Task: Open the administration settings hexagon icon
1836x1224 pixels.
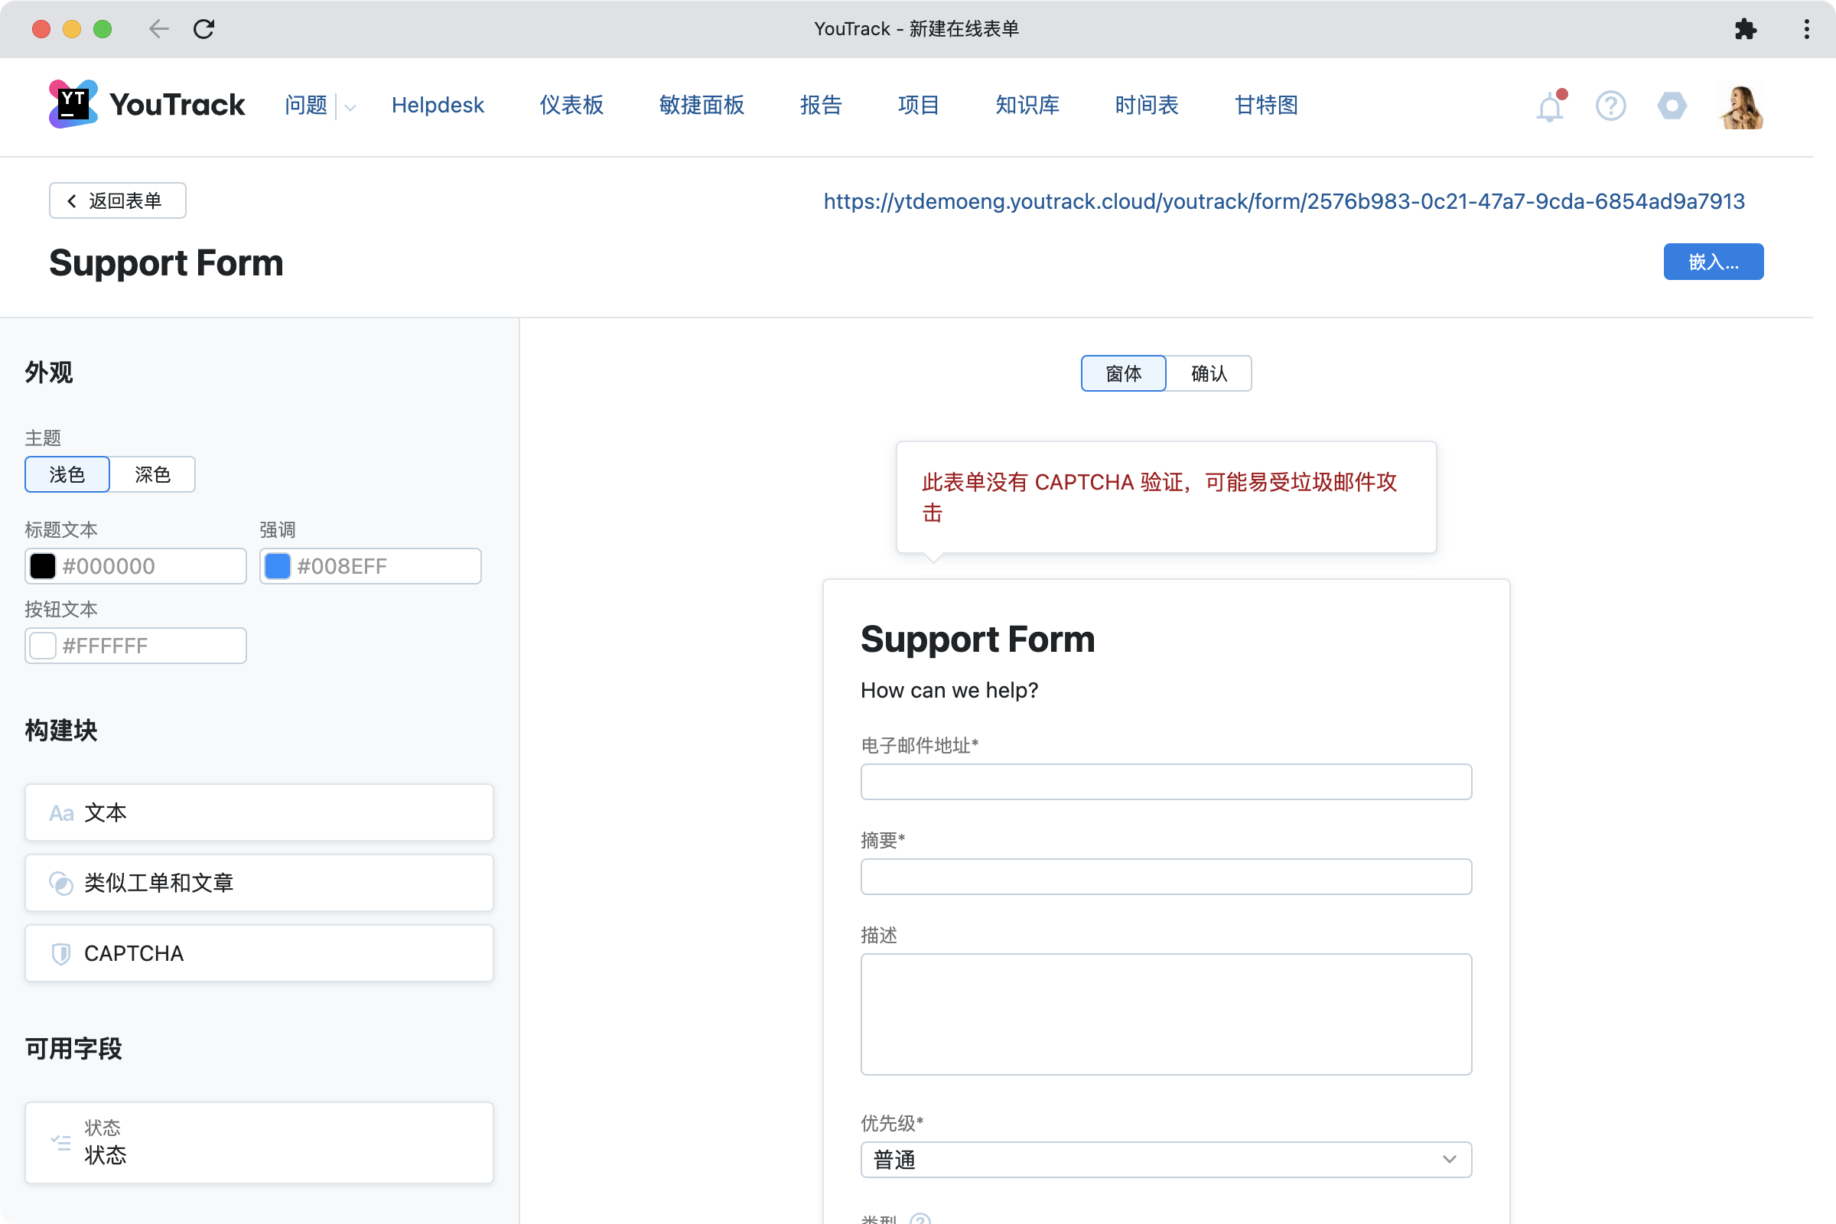Action: 1672,106
